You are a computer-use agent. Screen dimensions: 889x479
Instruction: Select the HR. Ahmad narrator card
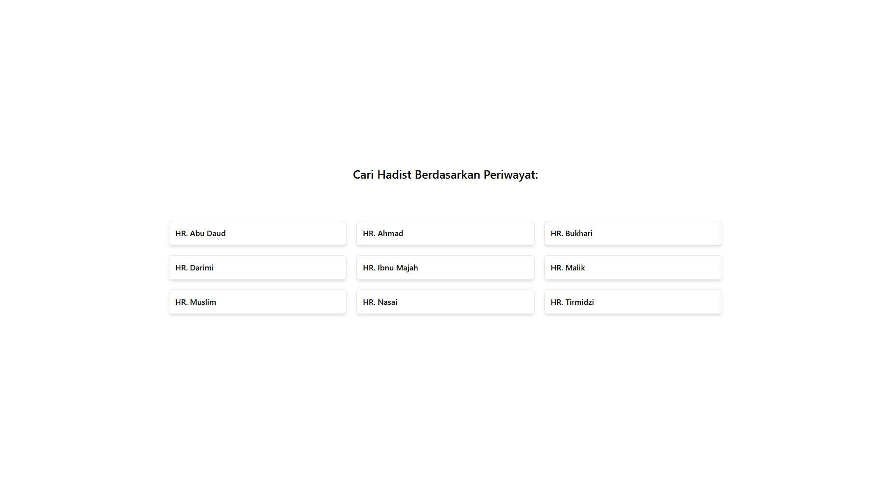445,233
